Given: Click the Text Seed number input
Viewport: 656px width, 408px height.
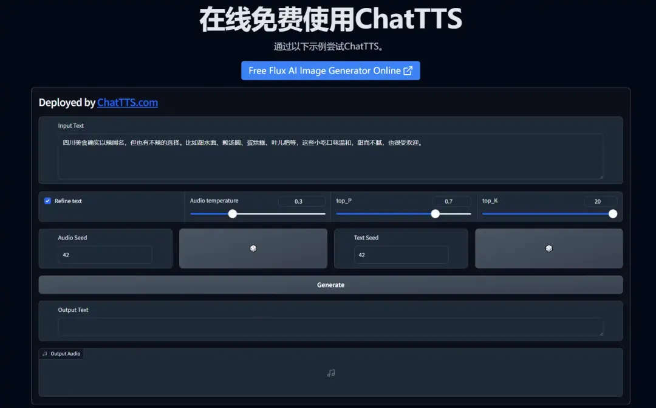Looking at the screenshot, I should [x=401, y=255].
